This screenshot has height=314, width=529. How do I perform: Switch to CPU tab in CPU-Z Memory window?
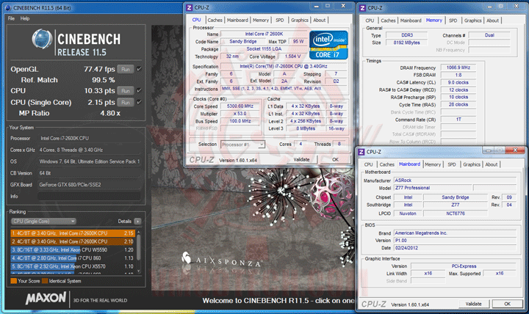370,21
